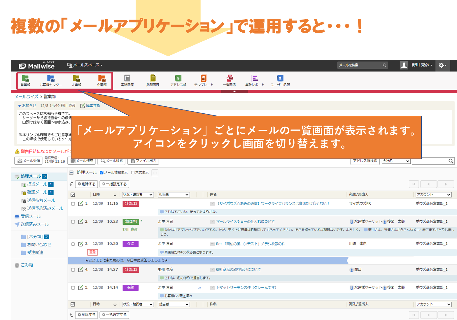The height and width of the screenshot is (320, 457).
Task: Open 電話履歴 phone history icon
Action: pyautogui.click(x=127, y=80)
